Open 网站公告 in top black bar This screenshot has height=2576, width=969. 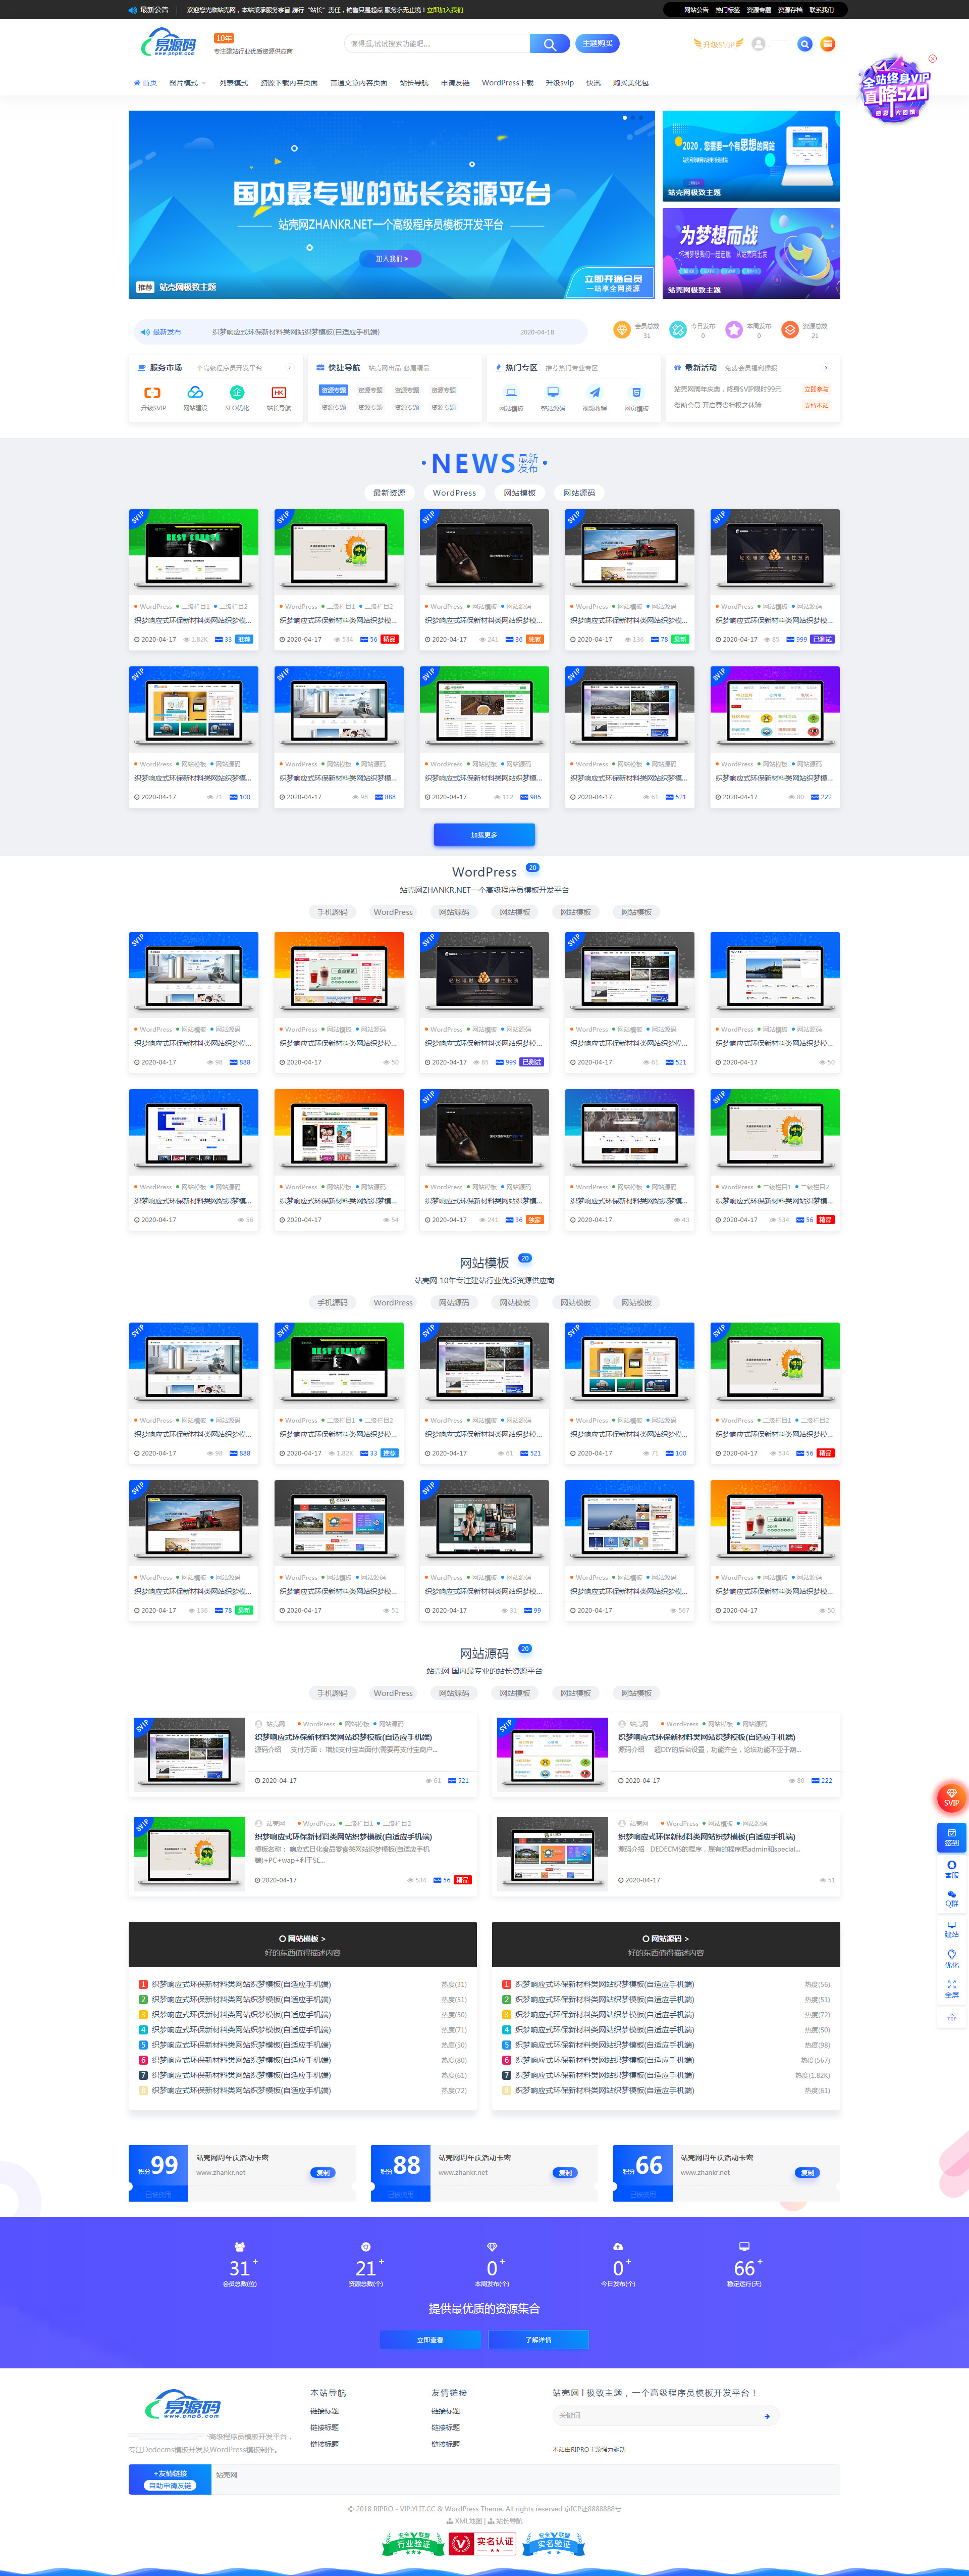[x=696, y=10]
